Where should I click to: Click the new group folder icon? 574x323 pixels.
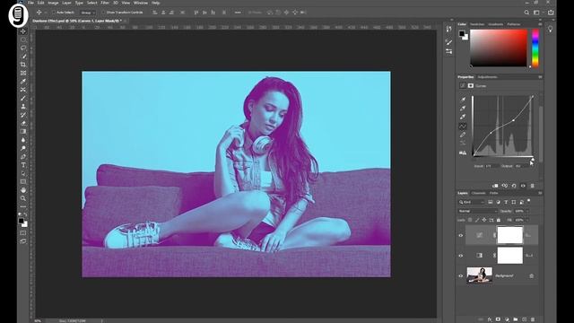(x=516, y=319)
